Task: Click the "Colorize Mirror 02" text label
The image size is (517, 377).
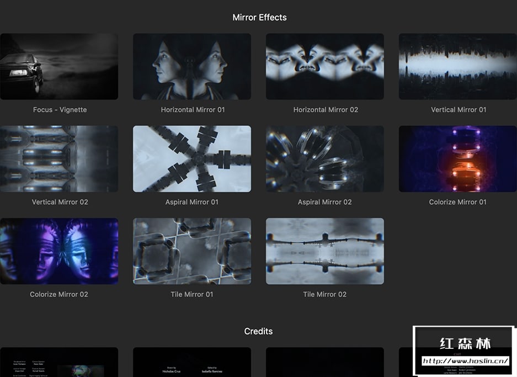Action: click(x=59, y=295)
